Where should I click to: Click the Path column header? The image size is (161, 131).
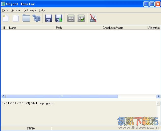[x=77, y=28]
